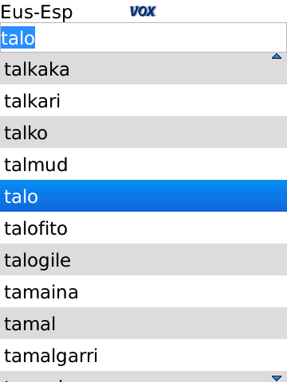Image resolution: width=287 pixels, height=382 pixels.
Task: Select the talofito entry
Action: coord(143,228)
